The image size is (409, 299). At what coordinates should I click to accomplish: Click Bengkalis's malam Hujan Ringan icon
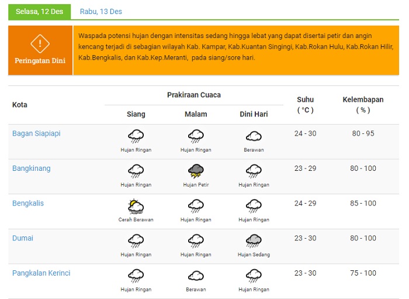click(196, 206)
